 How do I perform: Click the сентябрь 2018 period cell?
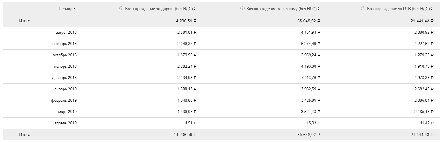(x=64, y=44)
